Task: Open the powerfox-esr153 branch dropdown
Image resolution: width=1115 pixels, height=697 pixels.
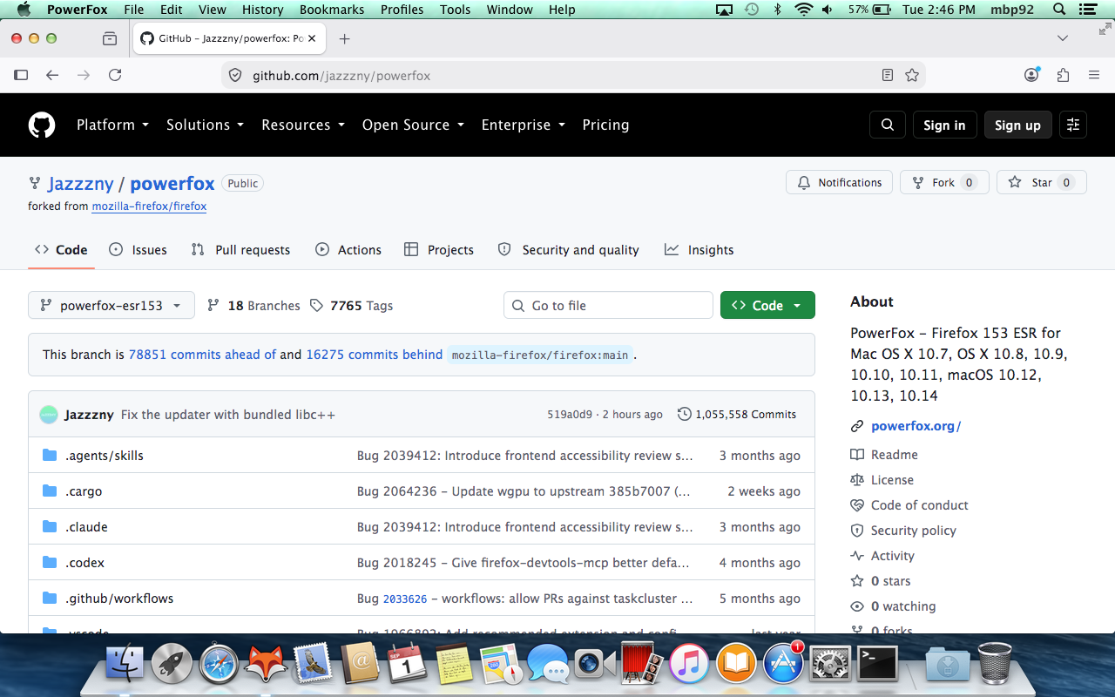Action: point(111,305)
